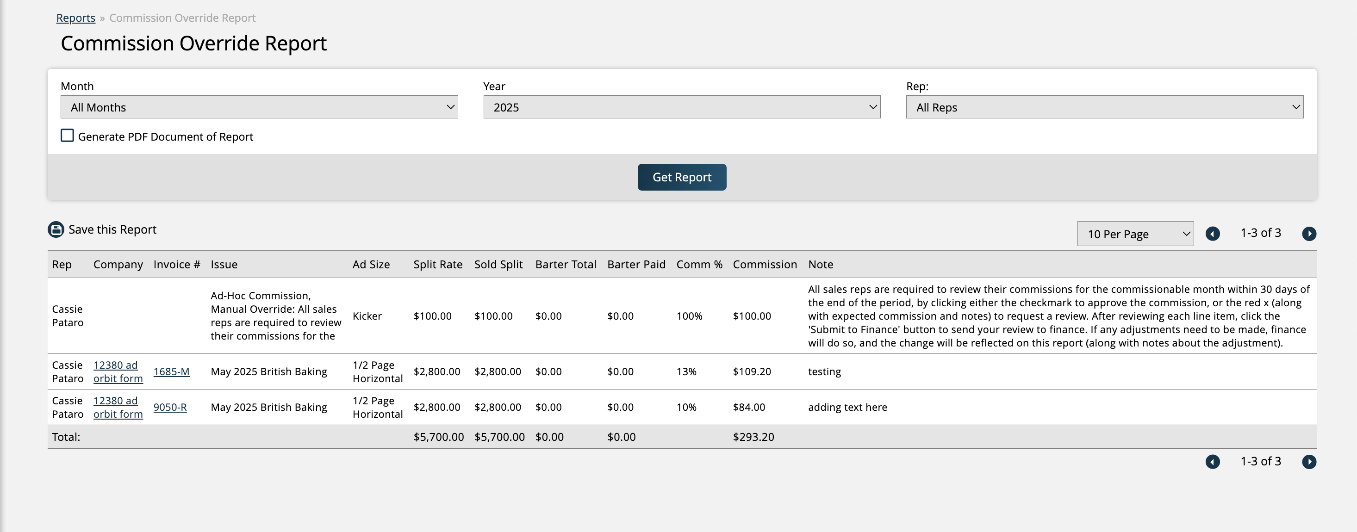The width and height of the screenshot is (1357, 532).
Task: Change the 10 Per Page selector
Action: [1135, 234]
